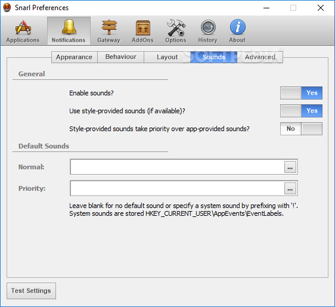Switch to the Advanced tab

(260, 57)
